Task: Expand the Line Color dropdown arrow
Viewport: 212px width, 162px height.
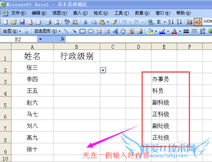Action: [168, 31]
